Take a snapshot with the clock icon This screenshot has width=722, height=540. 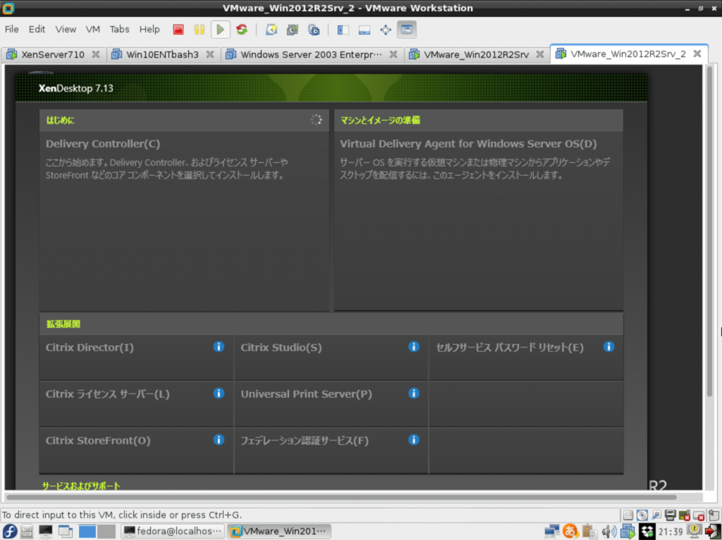271,30
